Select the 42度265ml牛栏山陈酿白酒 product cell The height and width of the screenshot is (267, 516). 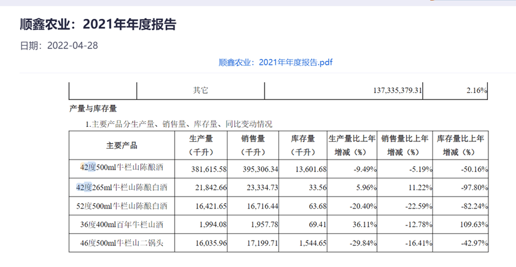(x=122, y=187)
